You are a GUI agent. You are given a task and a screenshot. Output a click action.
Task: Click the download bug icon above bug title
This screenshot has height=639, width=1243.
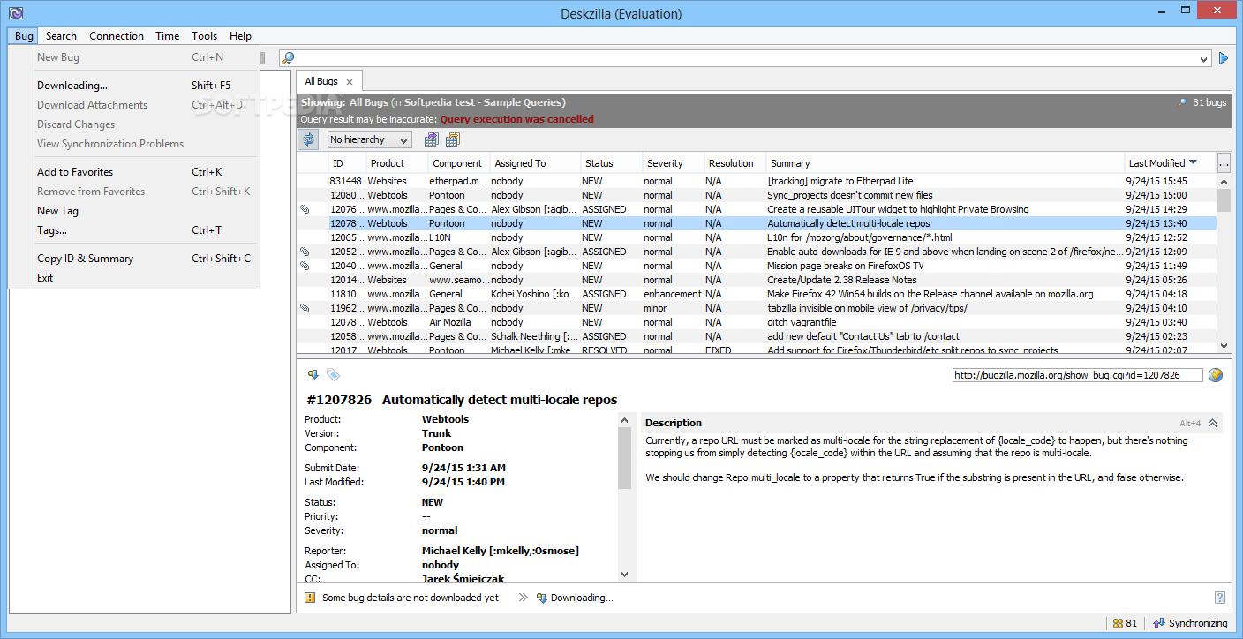click(313, 374)
